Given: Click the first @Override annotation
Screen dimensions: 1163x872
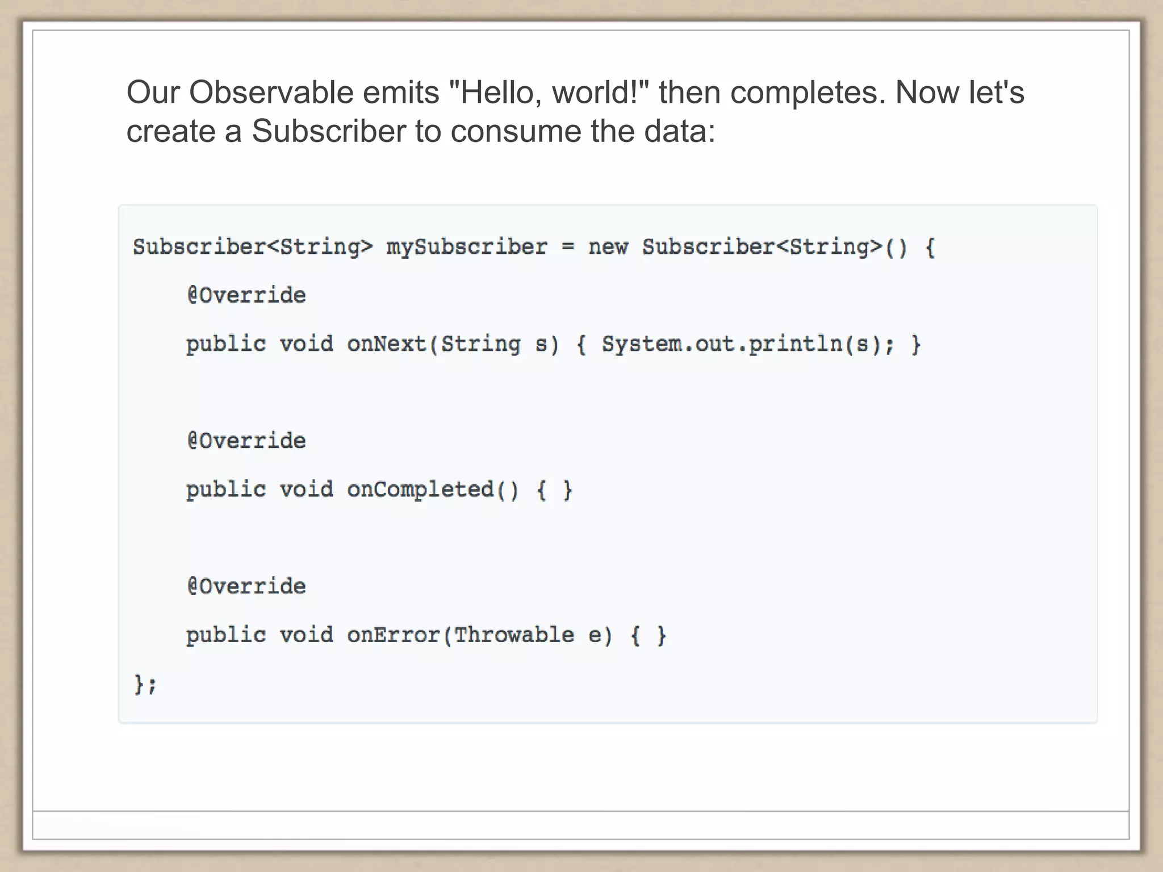Looking at the screenshot, I should click(246, 295).
